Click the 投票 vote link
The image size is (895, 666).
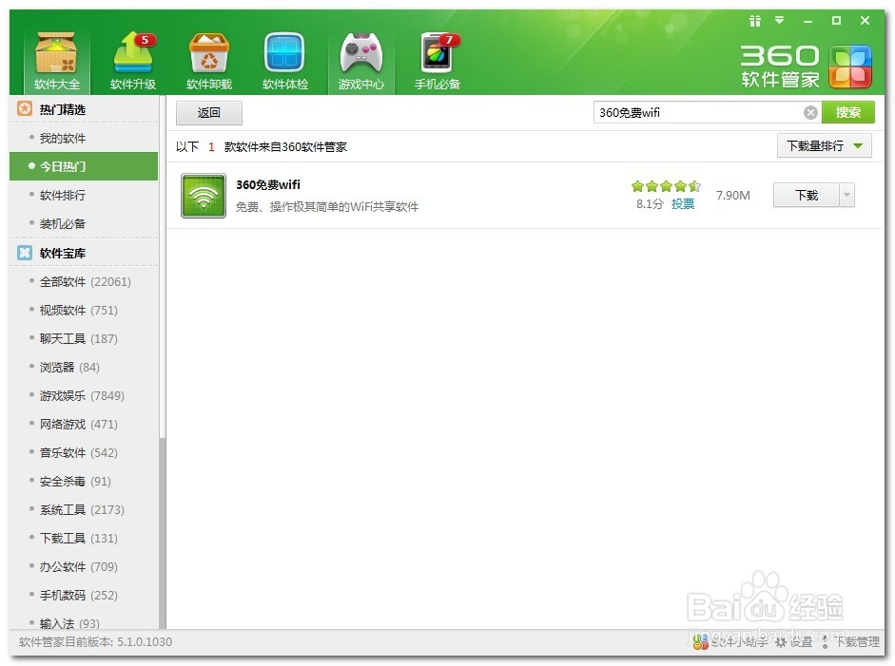(x=683, y=204)
